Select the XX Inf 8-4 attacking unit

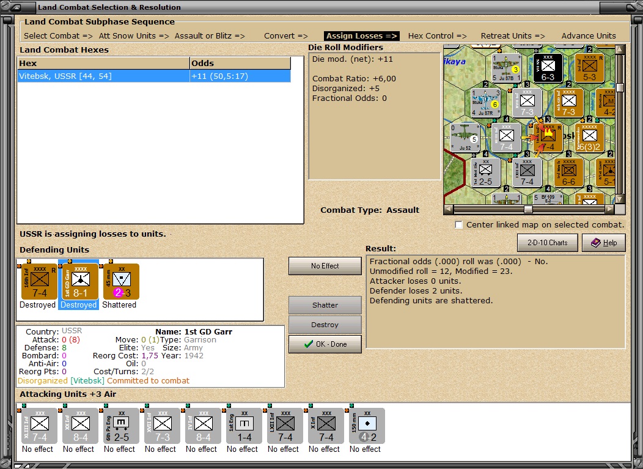tap(81, 426)
